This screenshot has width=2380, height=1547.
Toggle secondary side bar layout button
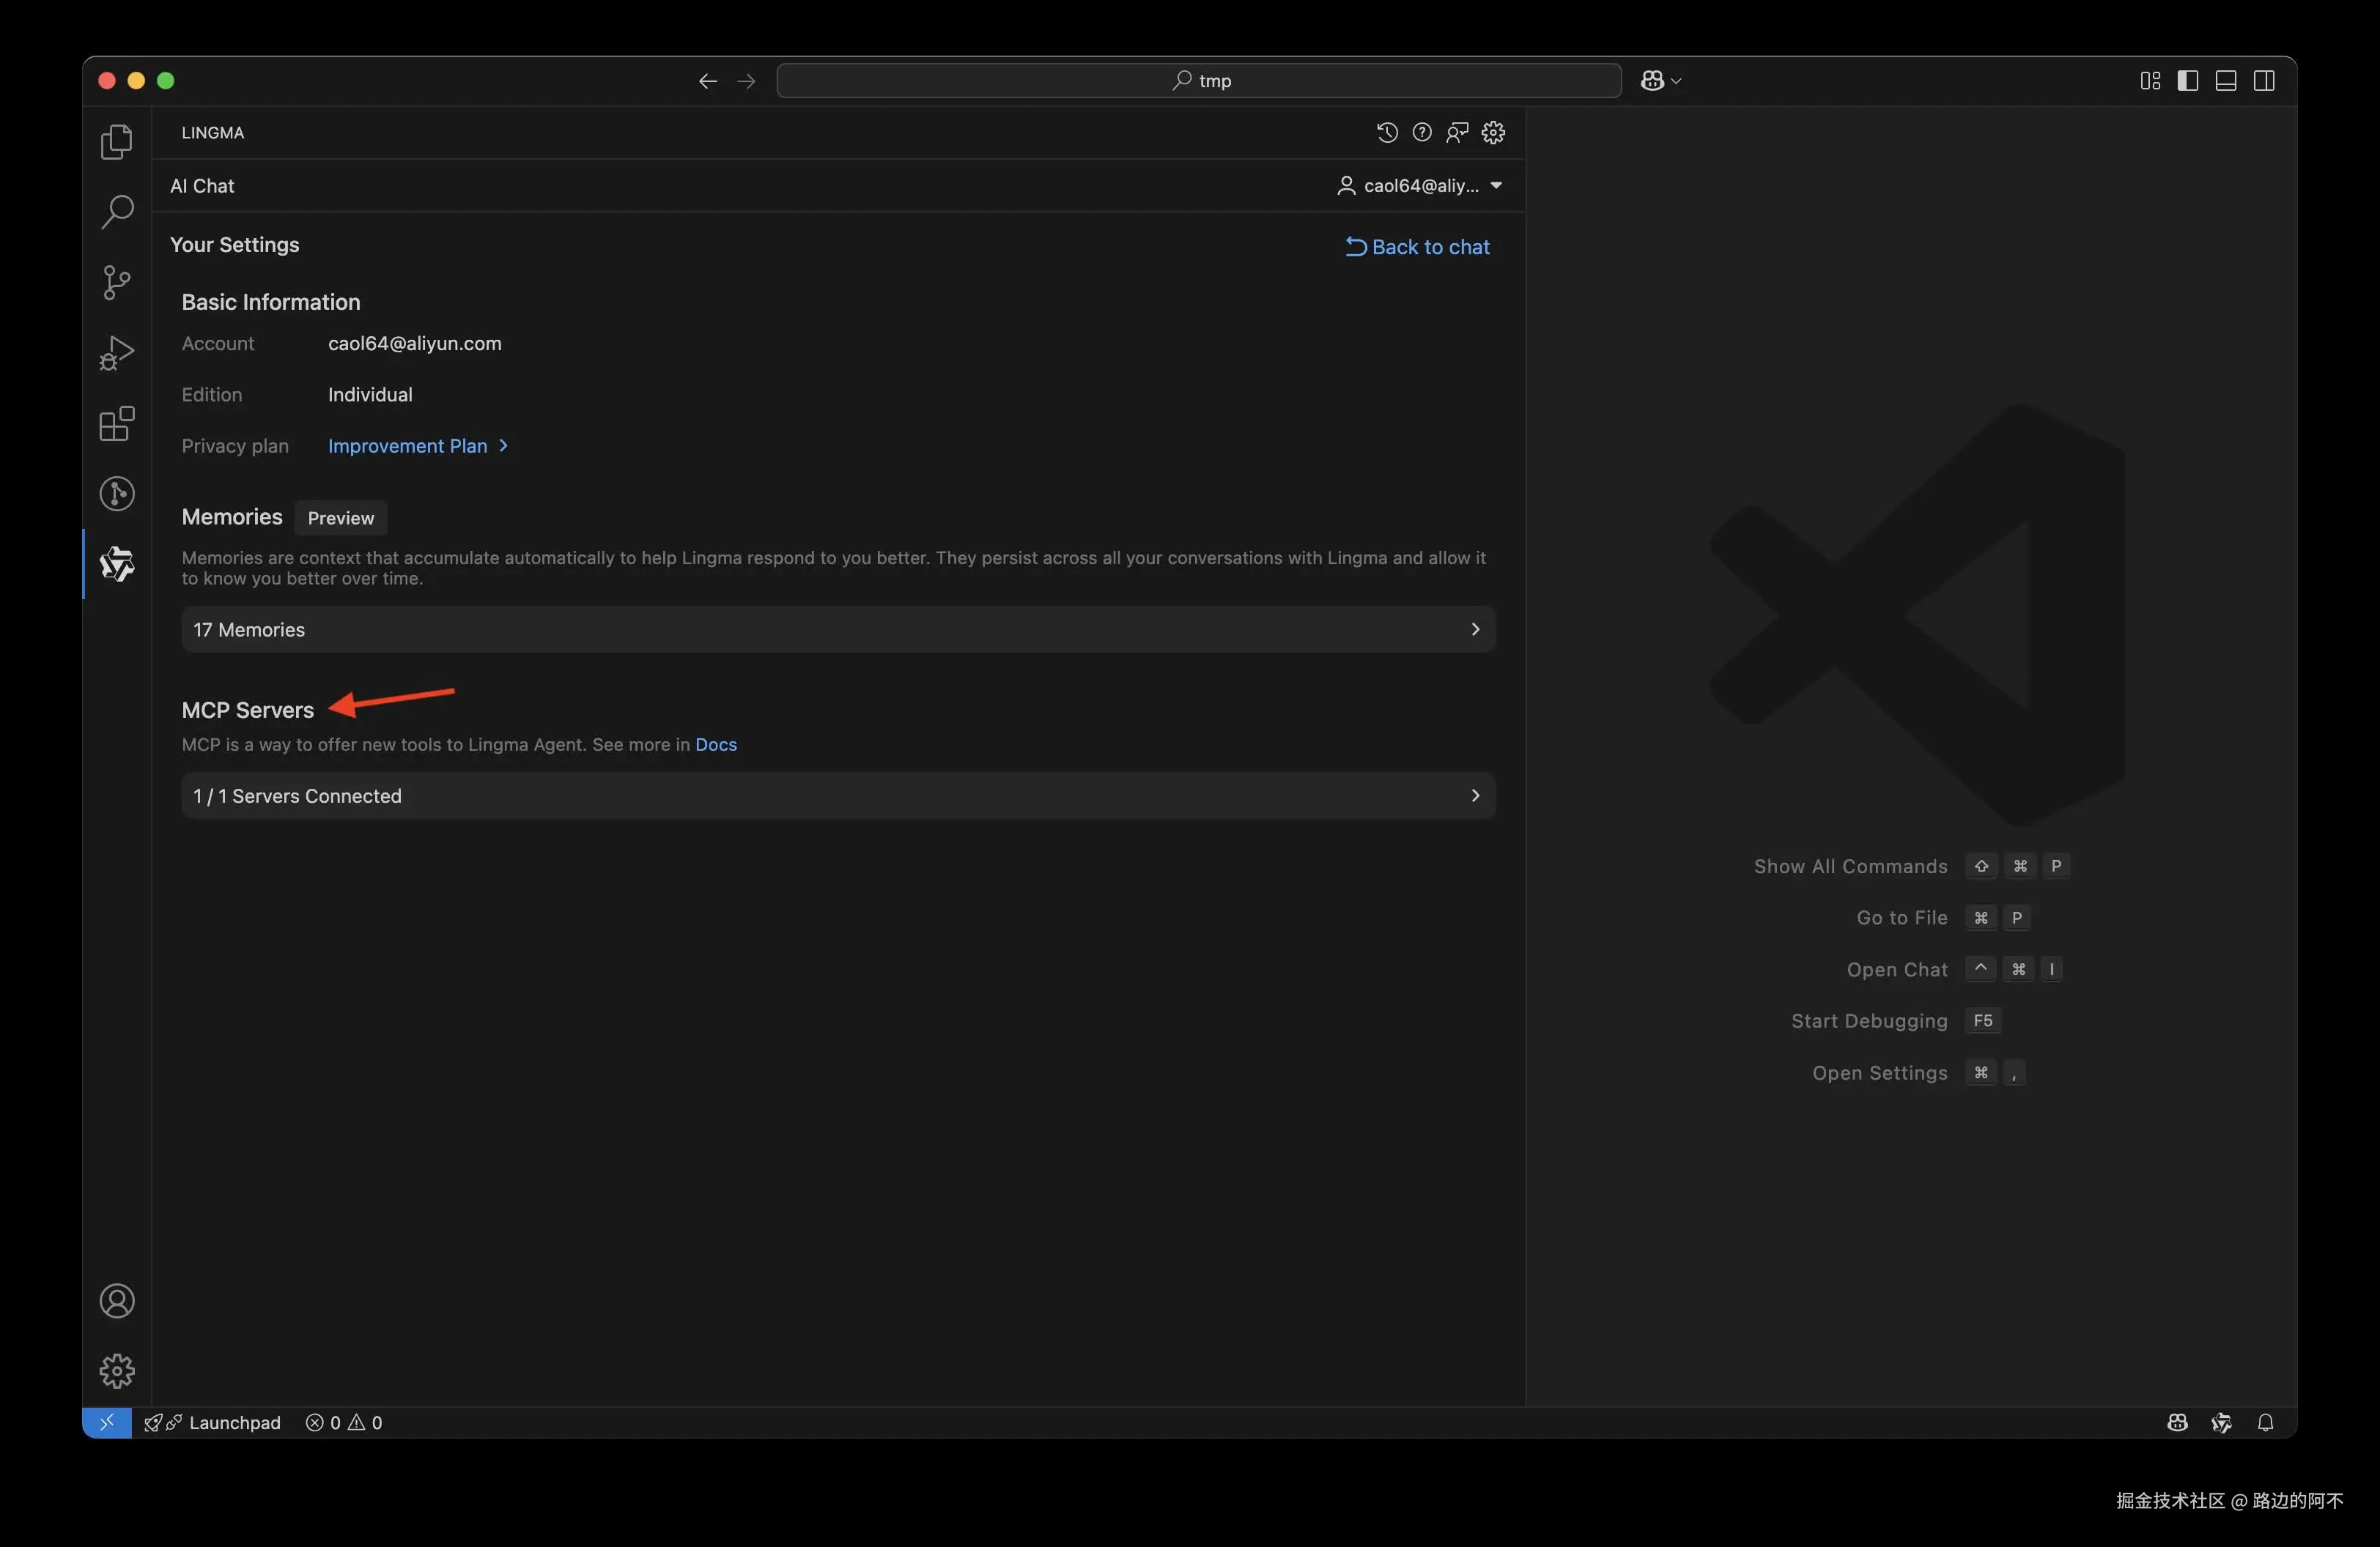(x=2264, y=81)
